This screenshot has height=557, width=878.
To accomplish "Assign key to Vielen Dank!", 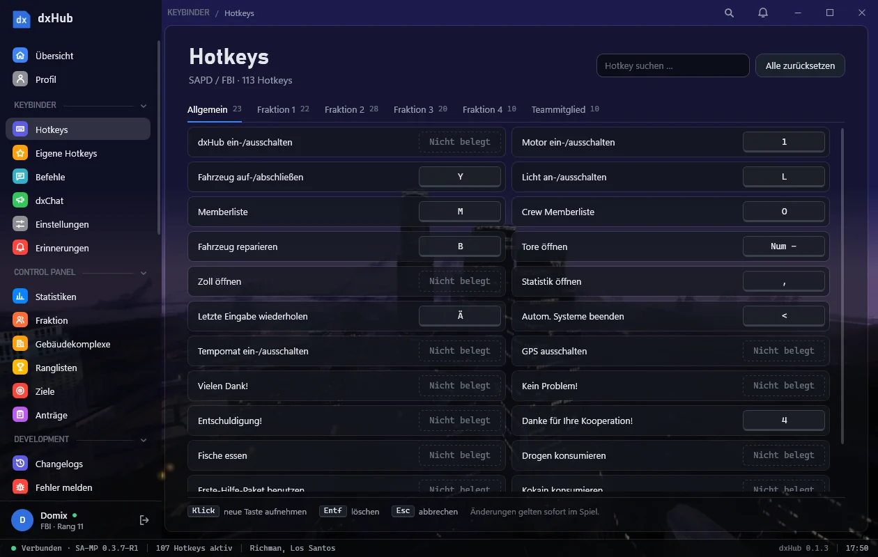I will coord(460,386).
